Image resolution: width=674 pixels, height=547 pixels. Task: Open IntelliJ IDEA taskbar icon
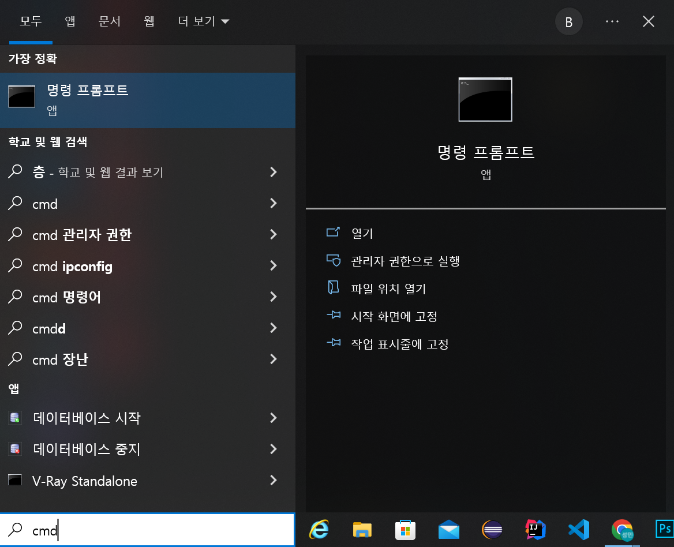(536, 529)
